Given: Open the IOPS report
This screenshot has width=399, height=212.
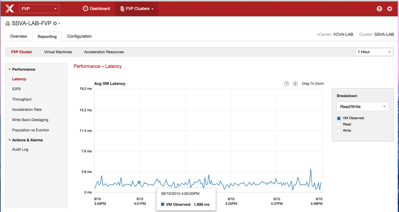Looking at the screenshot, I should (17, 89).
